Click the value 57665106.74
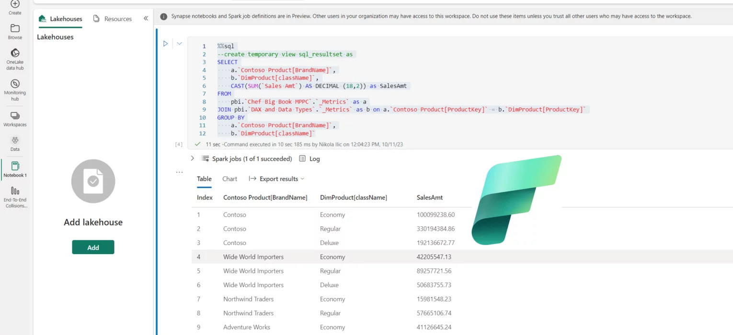Screen dimensions: 733x335 point(434,313)
